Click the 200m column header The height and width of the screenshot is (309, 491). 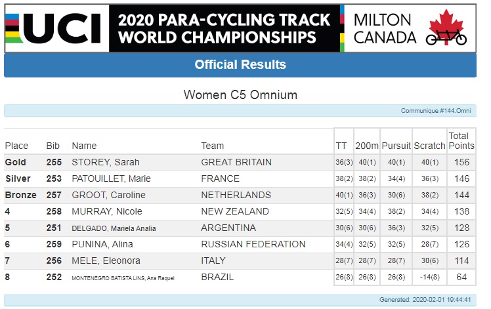[x=367, y=146]
